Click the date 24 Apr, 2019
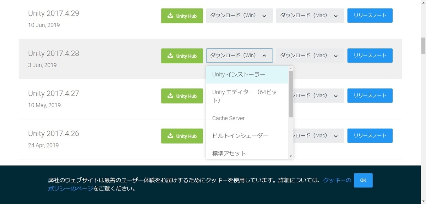The width and height of the screenshot is (426, 204). [43, 145]
